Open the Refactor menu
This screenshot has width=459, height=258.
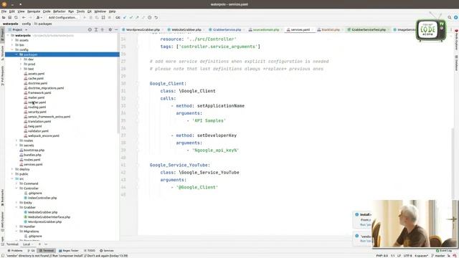(x=59, y=11)
